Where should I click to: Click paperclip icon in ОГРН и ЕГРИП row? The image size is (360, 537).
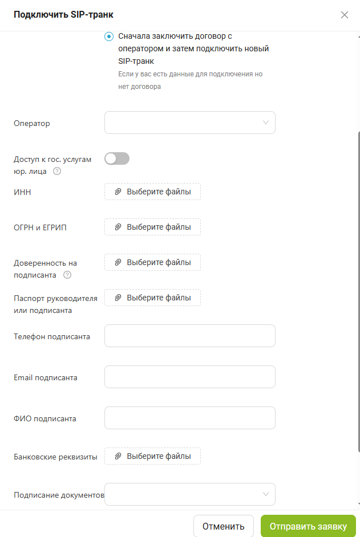[x=118, y=227]
